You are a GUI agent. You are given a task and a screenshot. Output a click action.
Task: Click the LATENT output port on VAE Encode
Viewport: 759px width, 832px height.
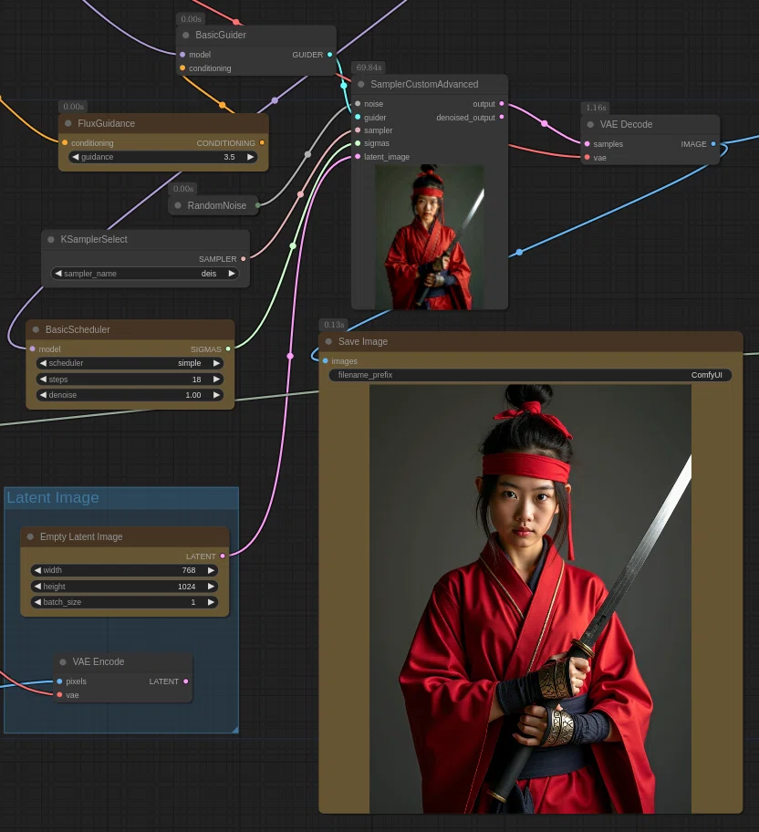[x=186, y=681]
